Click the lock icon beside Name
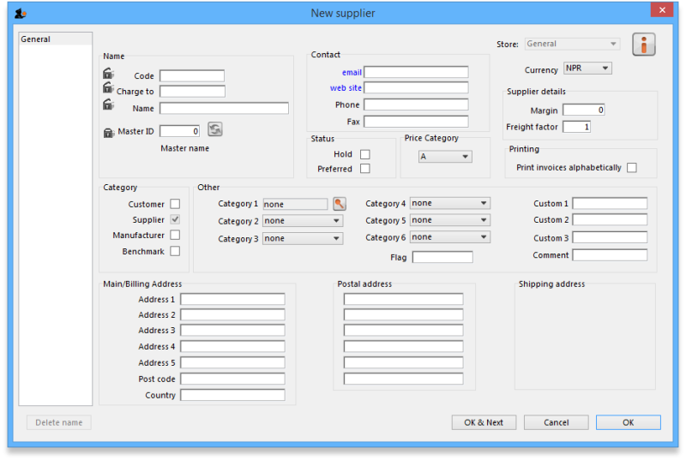 [108, 105]
